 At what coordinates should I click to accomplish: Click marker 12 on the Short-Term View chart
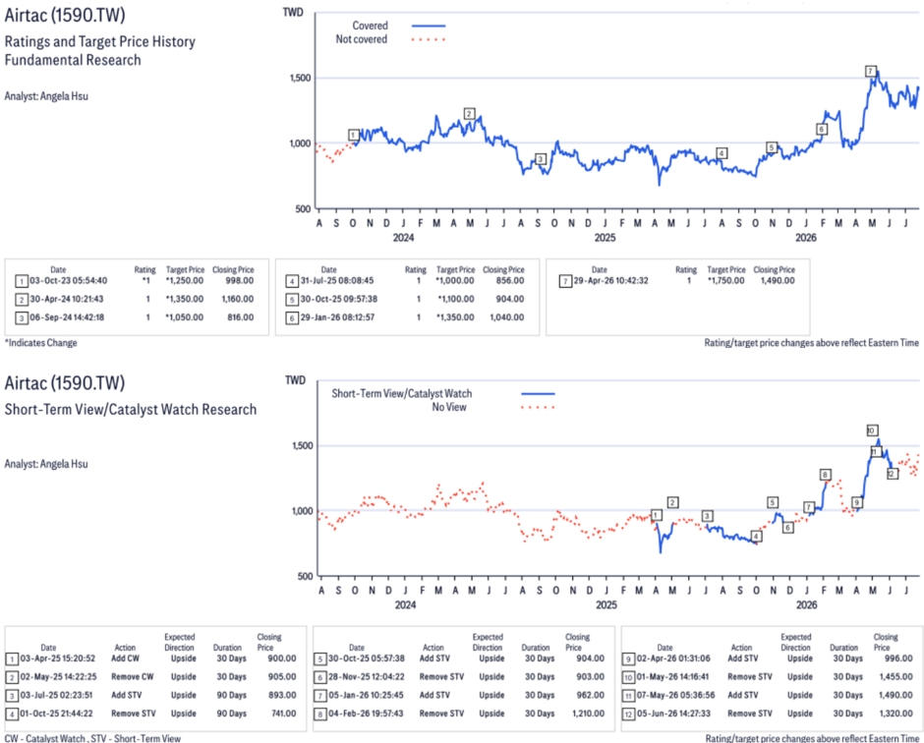[x=893, y=474]
